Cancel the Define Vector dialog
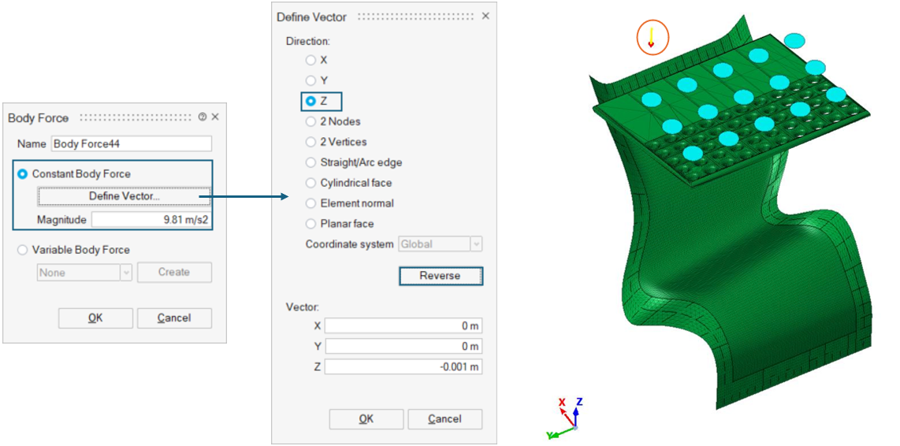This screenshot has width=900, height=446. point(444,419)
